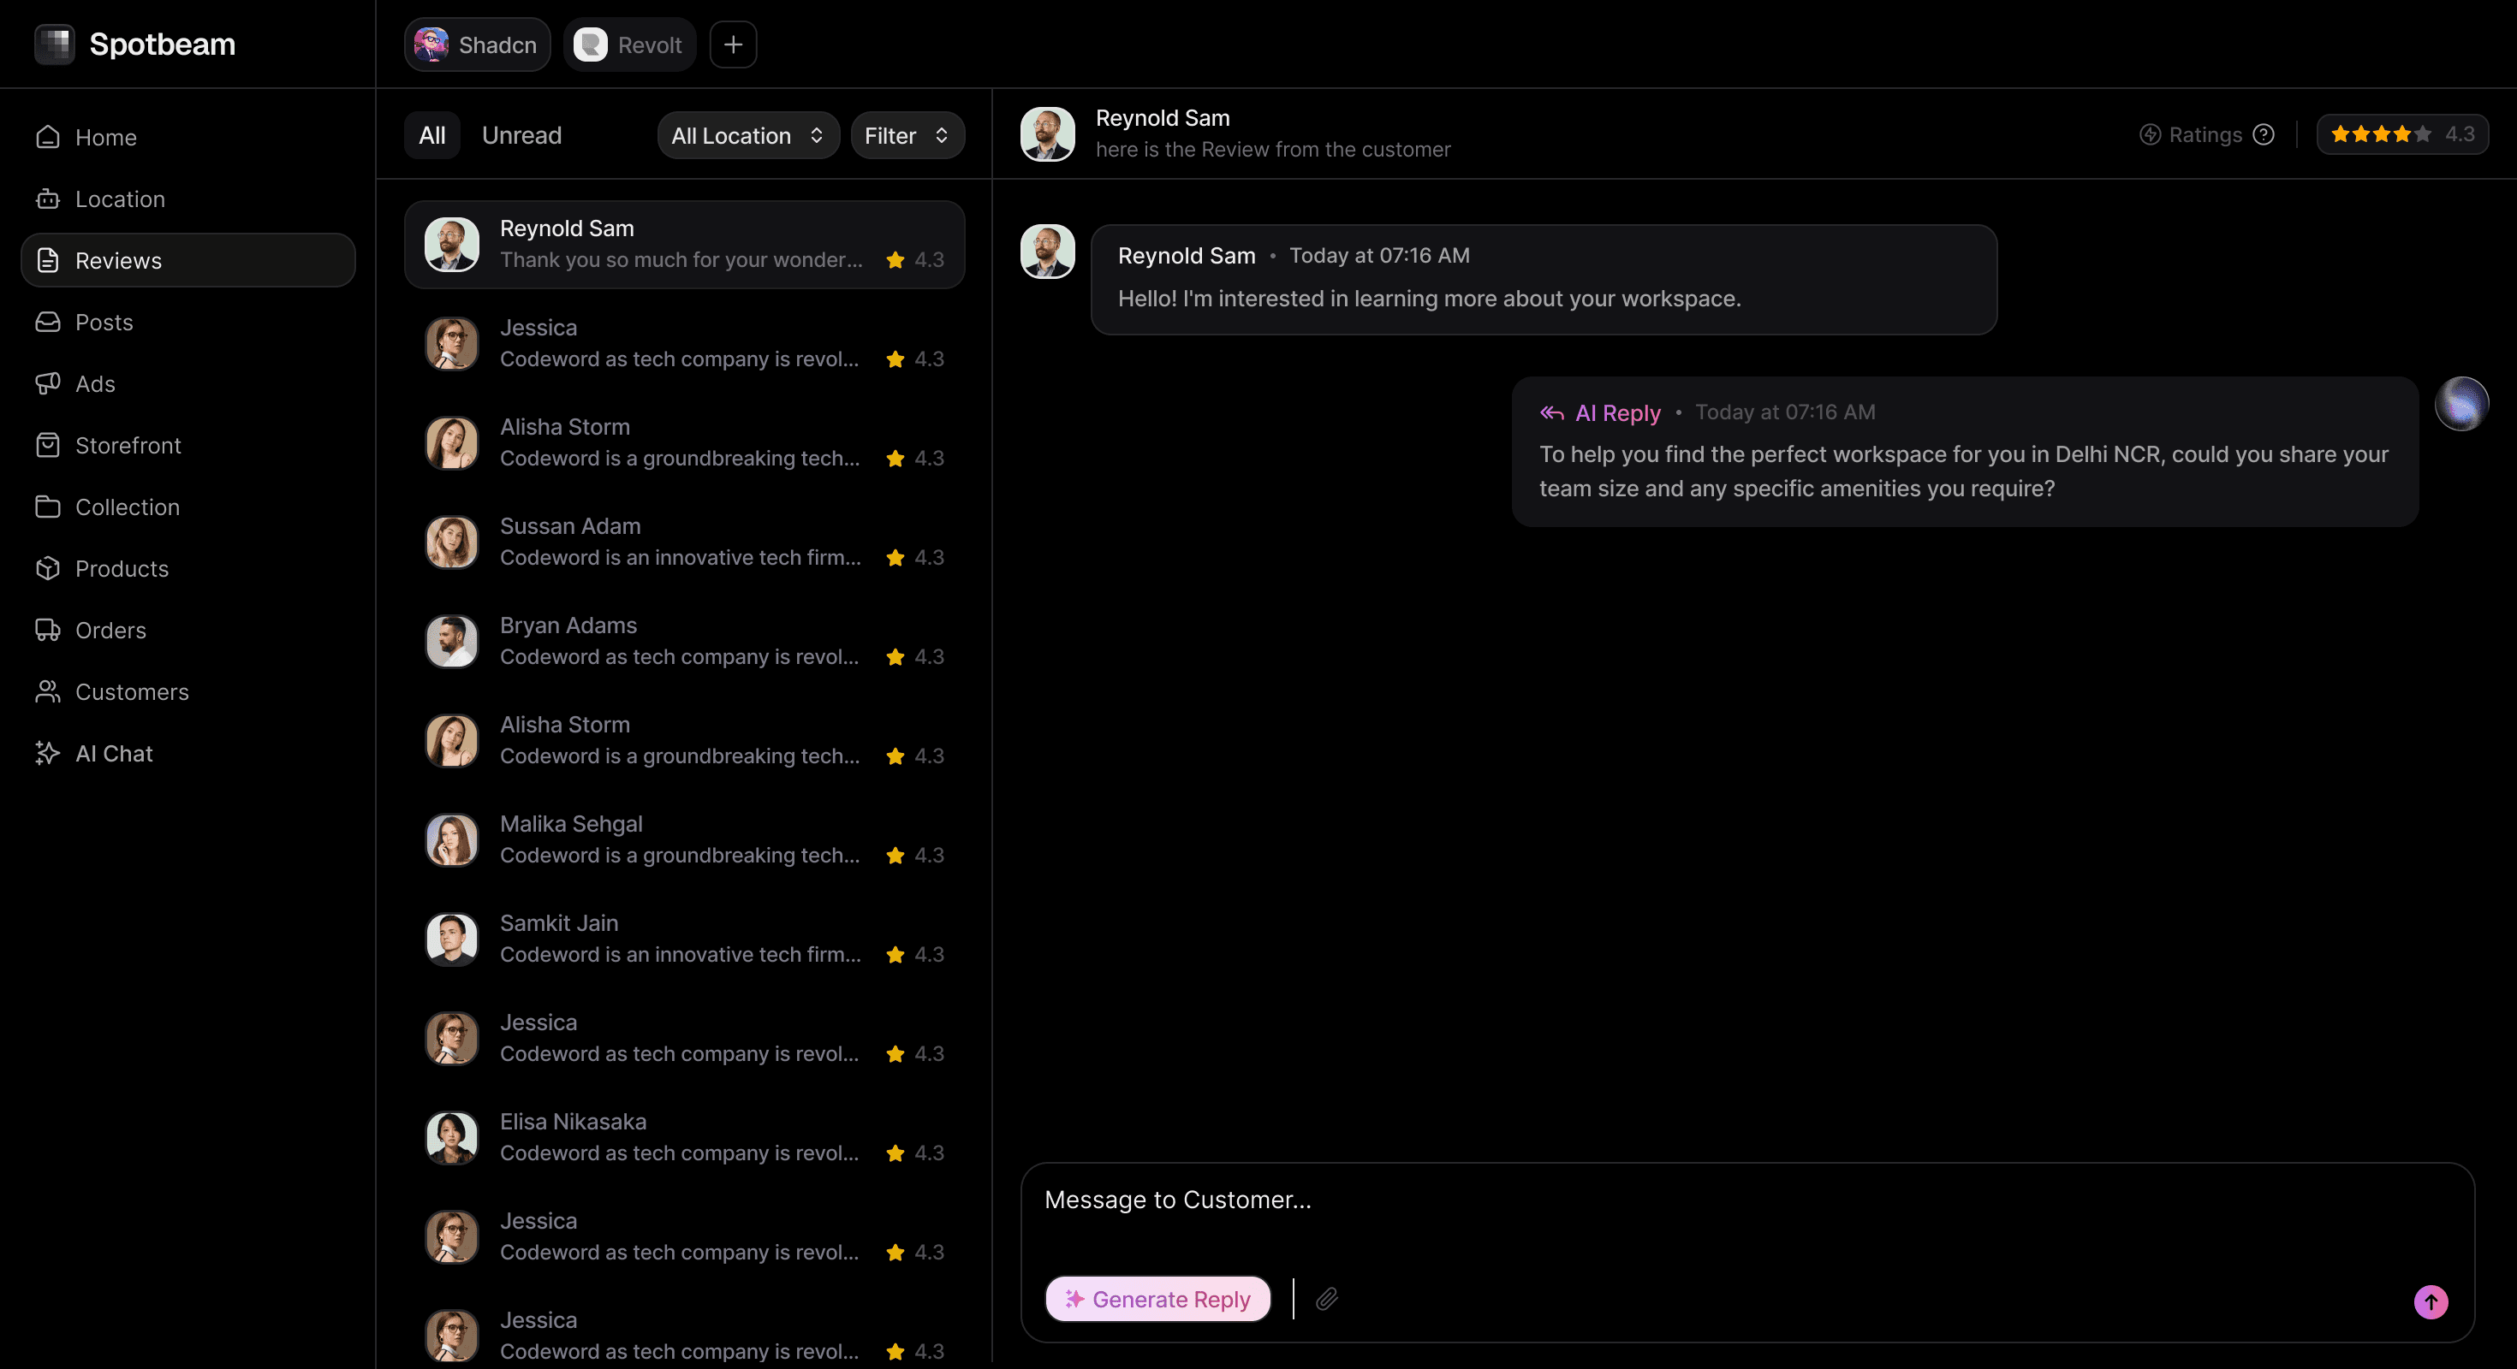This screenshot has width=2517, height=1369.
Task: Click the plus icon beside Revolt
Action: coord(733,44)
